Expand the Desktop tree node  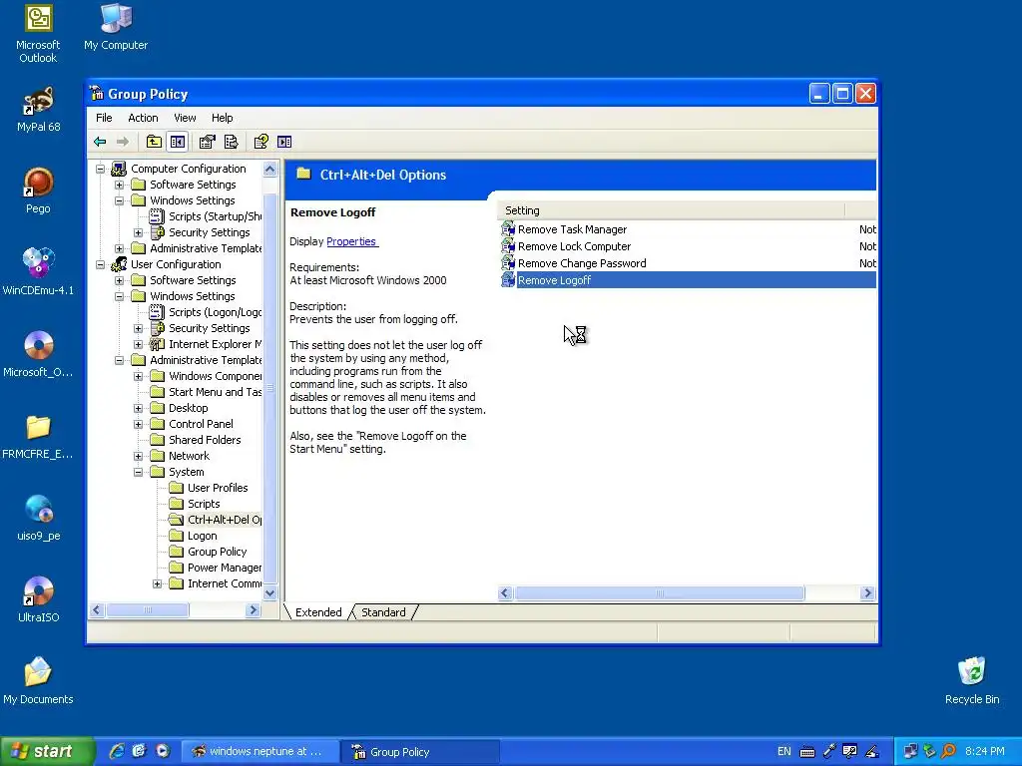(138, 408)
